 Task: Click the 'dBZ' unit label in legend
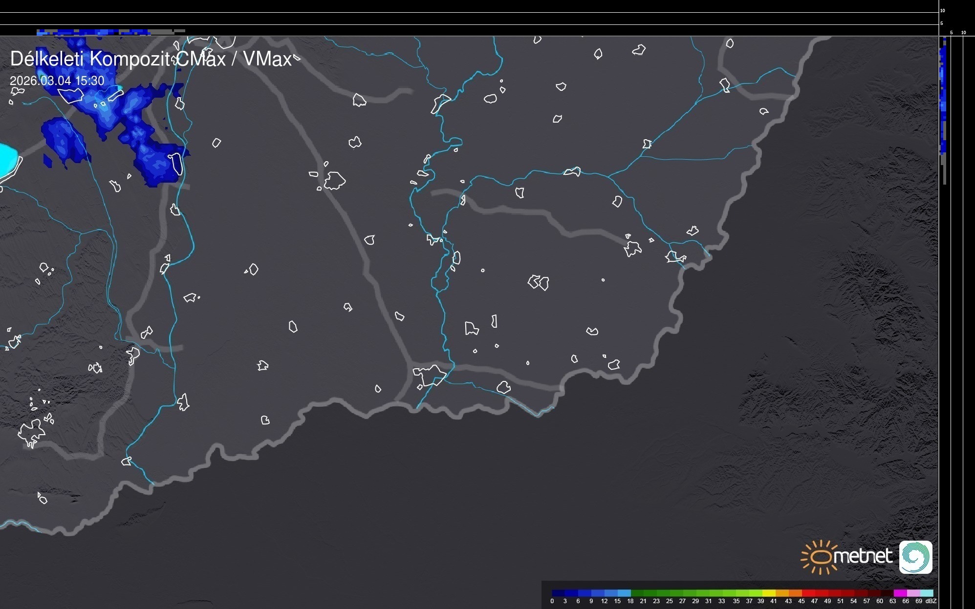click(931, 601)
